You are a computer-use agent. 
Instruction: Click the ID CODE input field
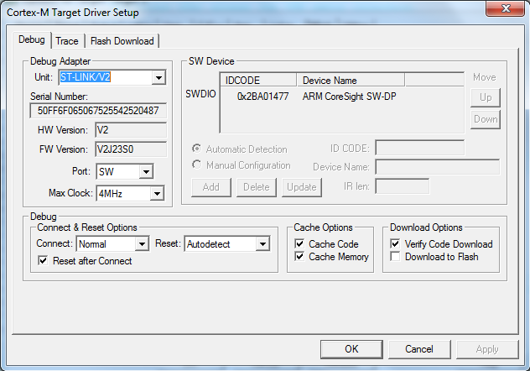(x=420, y=148)
